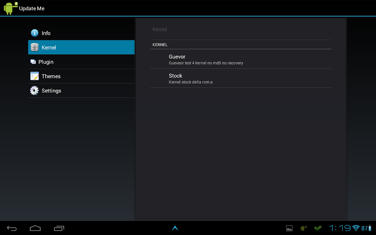The image size is (376, 235).
Task: Select the Stock kernel item
Action: pyautogui.click(x=241, y=78)
